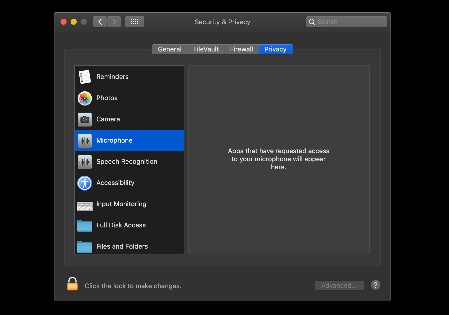Screen dimensions: 449x315
Task: Select the Privacy tab
Action: (275, 49)
